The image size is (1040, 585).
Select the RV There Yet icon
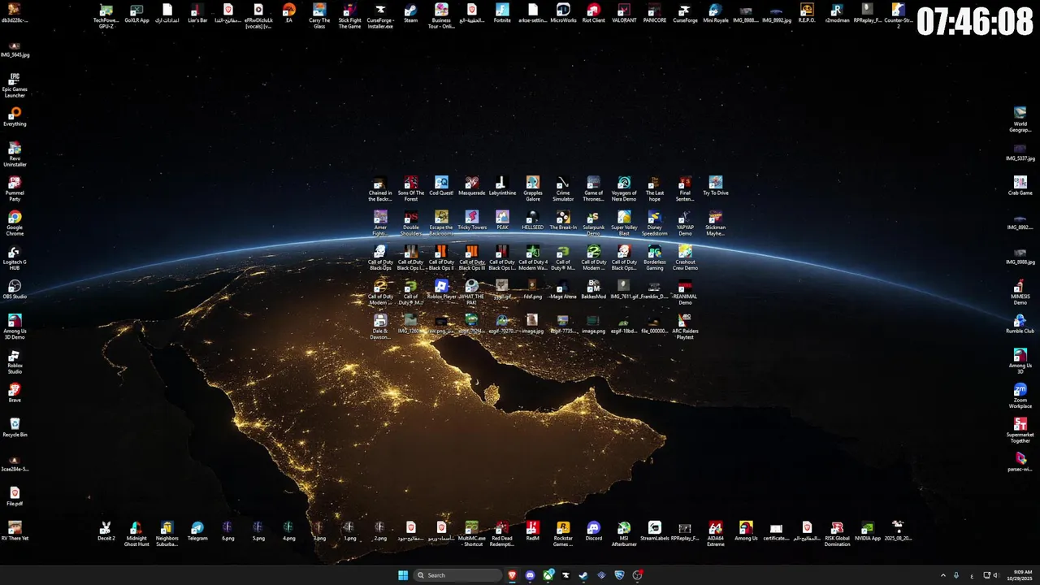[15, 531]
